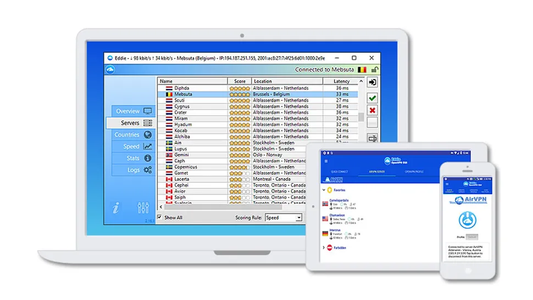Select AirVPN Server tab on tablet
The image size is (533, 300).
coord(376,171)
